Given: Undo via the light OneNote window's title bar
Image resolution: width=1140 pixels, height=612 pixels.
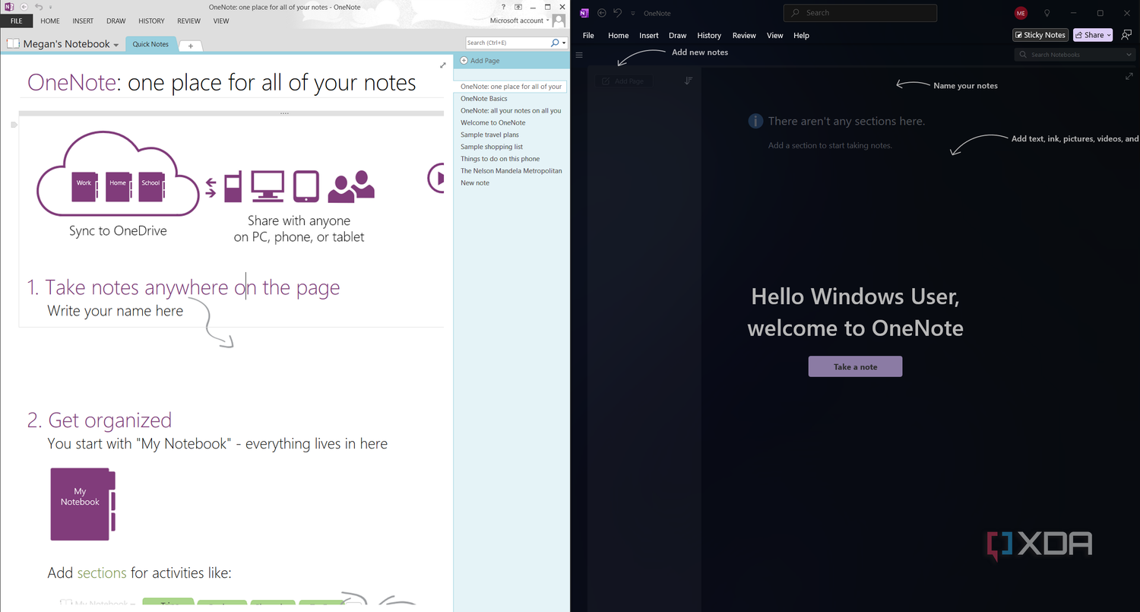Looking at the screenshot, I should [39, 7].
